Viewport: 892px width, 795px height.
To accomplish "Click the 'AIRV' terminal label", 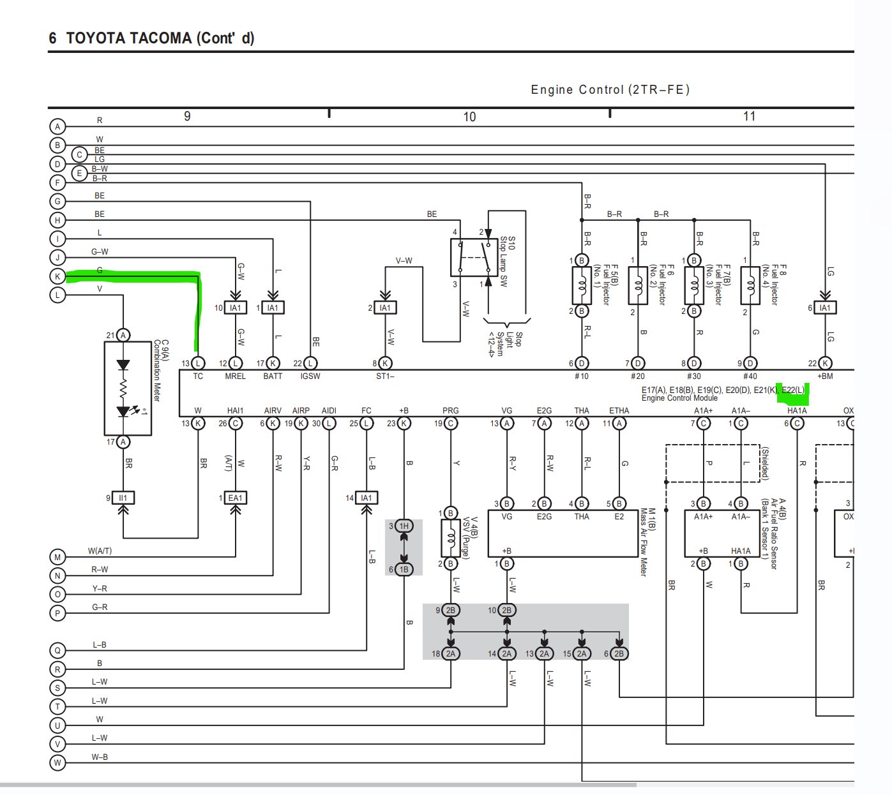I will point(273,411).
